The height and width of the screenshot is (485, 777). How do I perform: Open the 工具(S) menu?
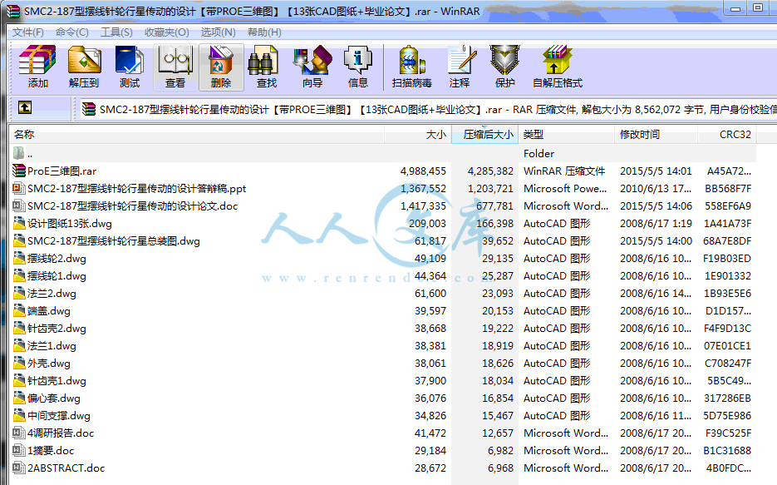(x=116, y=32)
